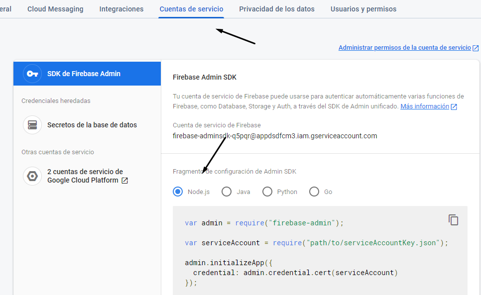The width and height of the screenshot is (481, 295).
Task: Click external link icon beside Google Cloud Platform
Action: (x=124, y=181)
